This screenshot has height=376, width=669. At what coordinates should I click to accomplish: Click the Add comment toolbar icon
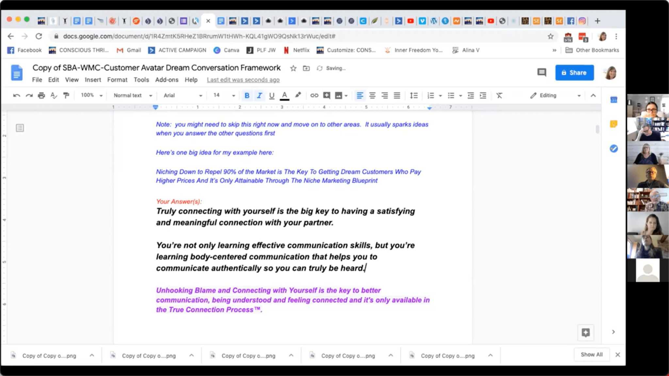coord(326,95)
